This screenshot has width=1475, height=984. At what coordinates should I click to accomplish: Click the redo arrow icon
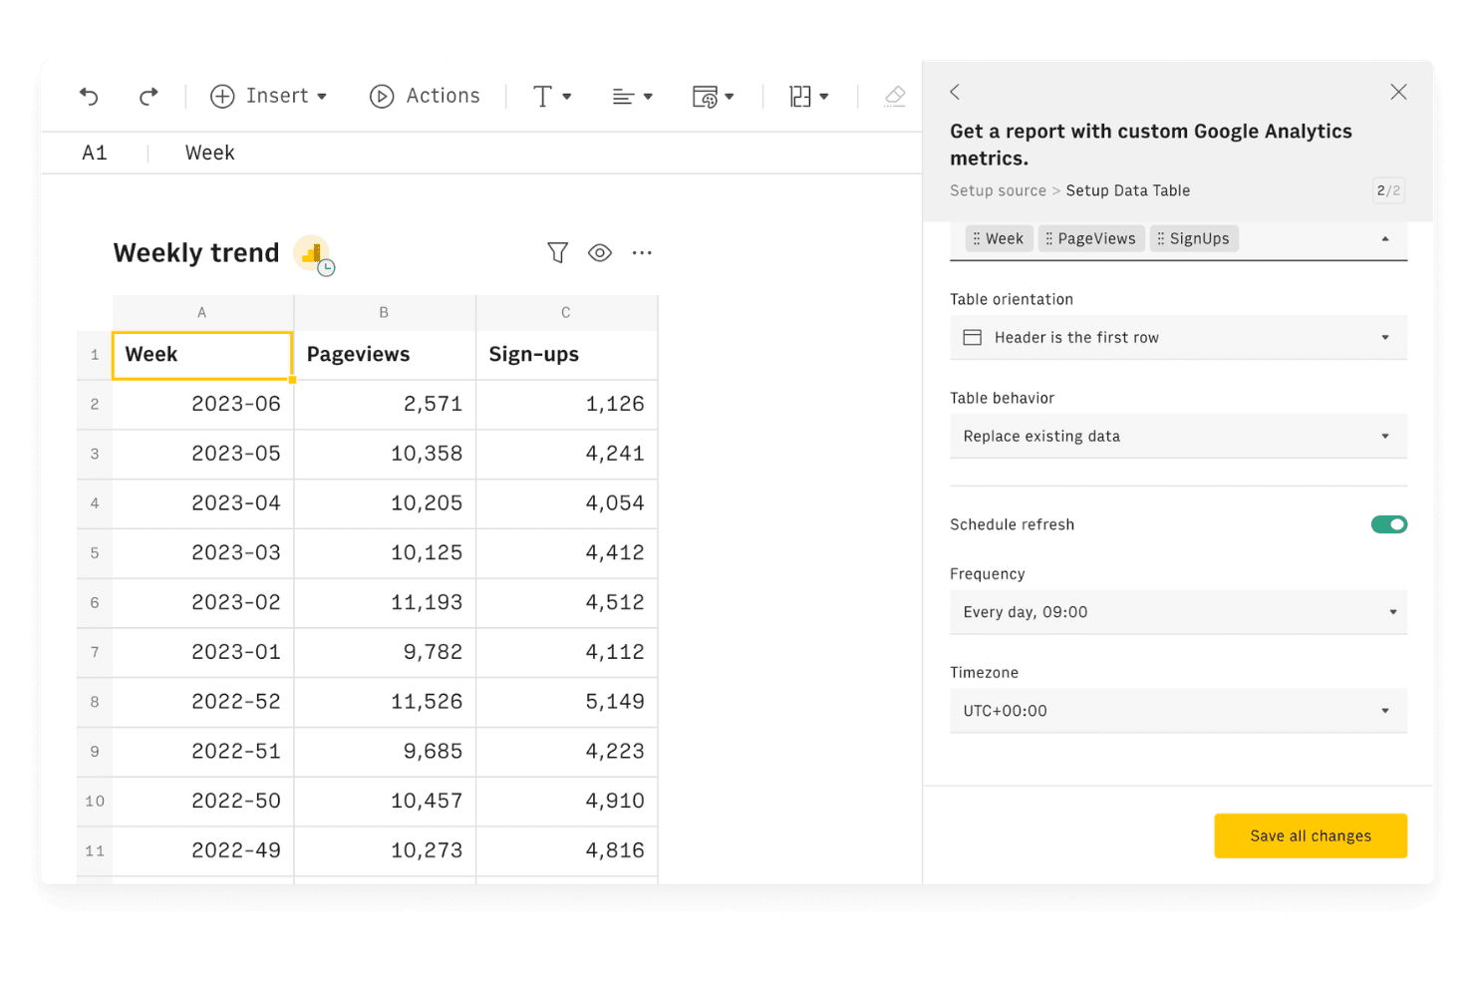tap(148, 96)
